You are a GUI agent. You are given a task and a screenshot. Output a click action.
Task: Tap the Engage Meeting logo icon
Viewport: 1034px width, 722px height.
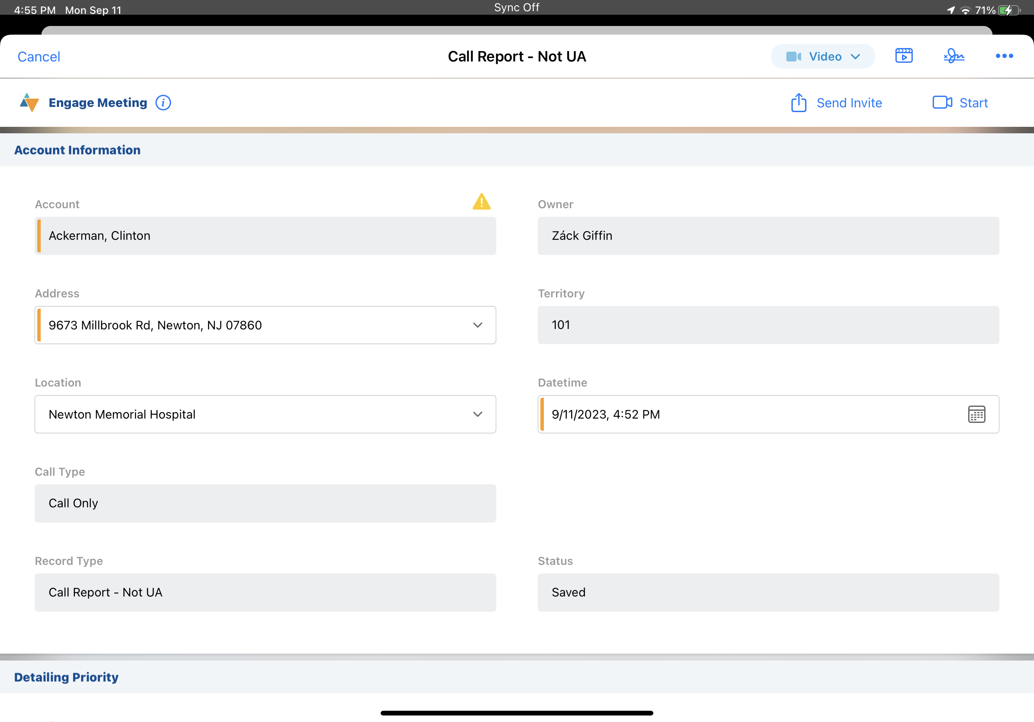point(29,103)
